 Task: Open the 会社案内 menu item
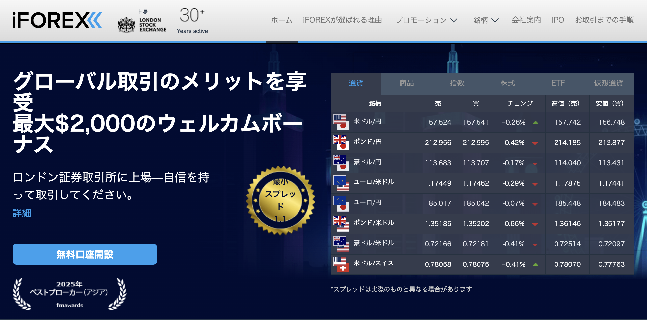click(526, 20)
